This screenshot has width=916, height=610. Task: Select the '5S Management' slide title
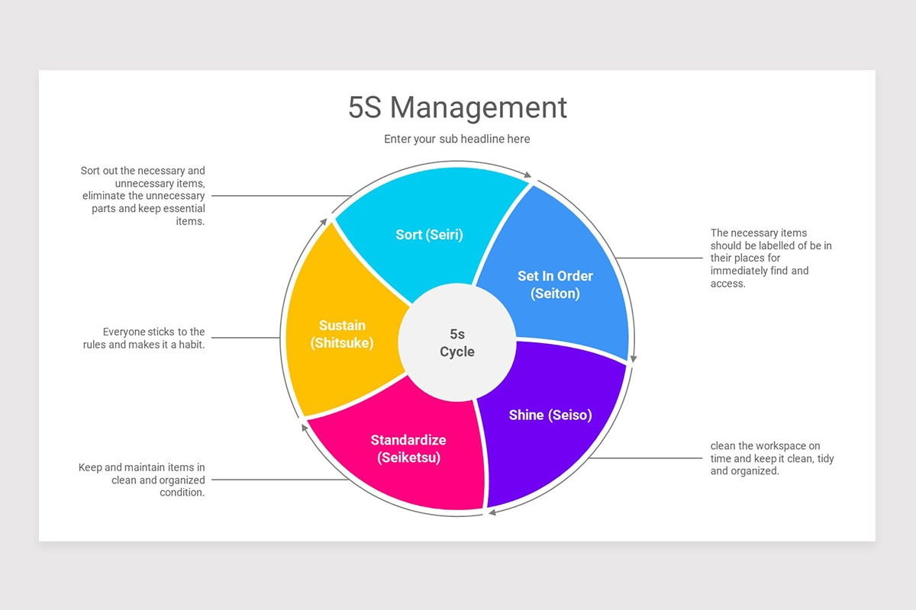coord(457,108)
